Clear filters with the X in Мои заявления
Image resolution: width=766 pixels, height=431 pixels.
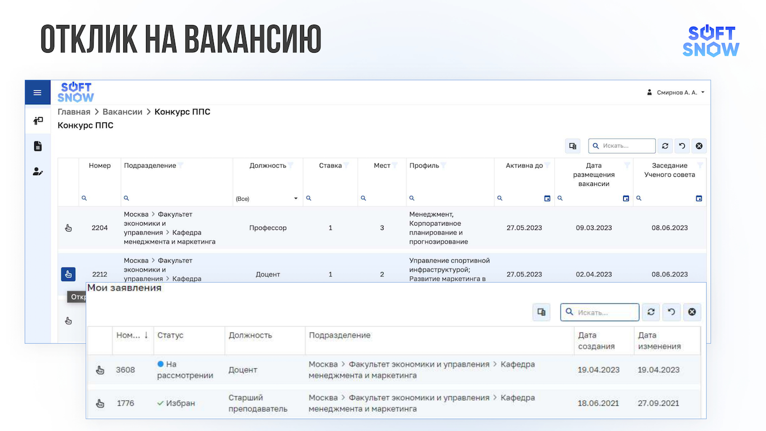(x=692, y=312)
